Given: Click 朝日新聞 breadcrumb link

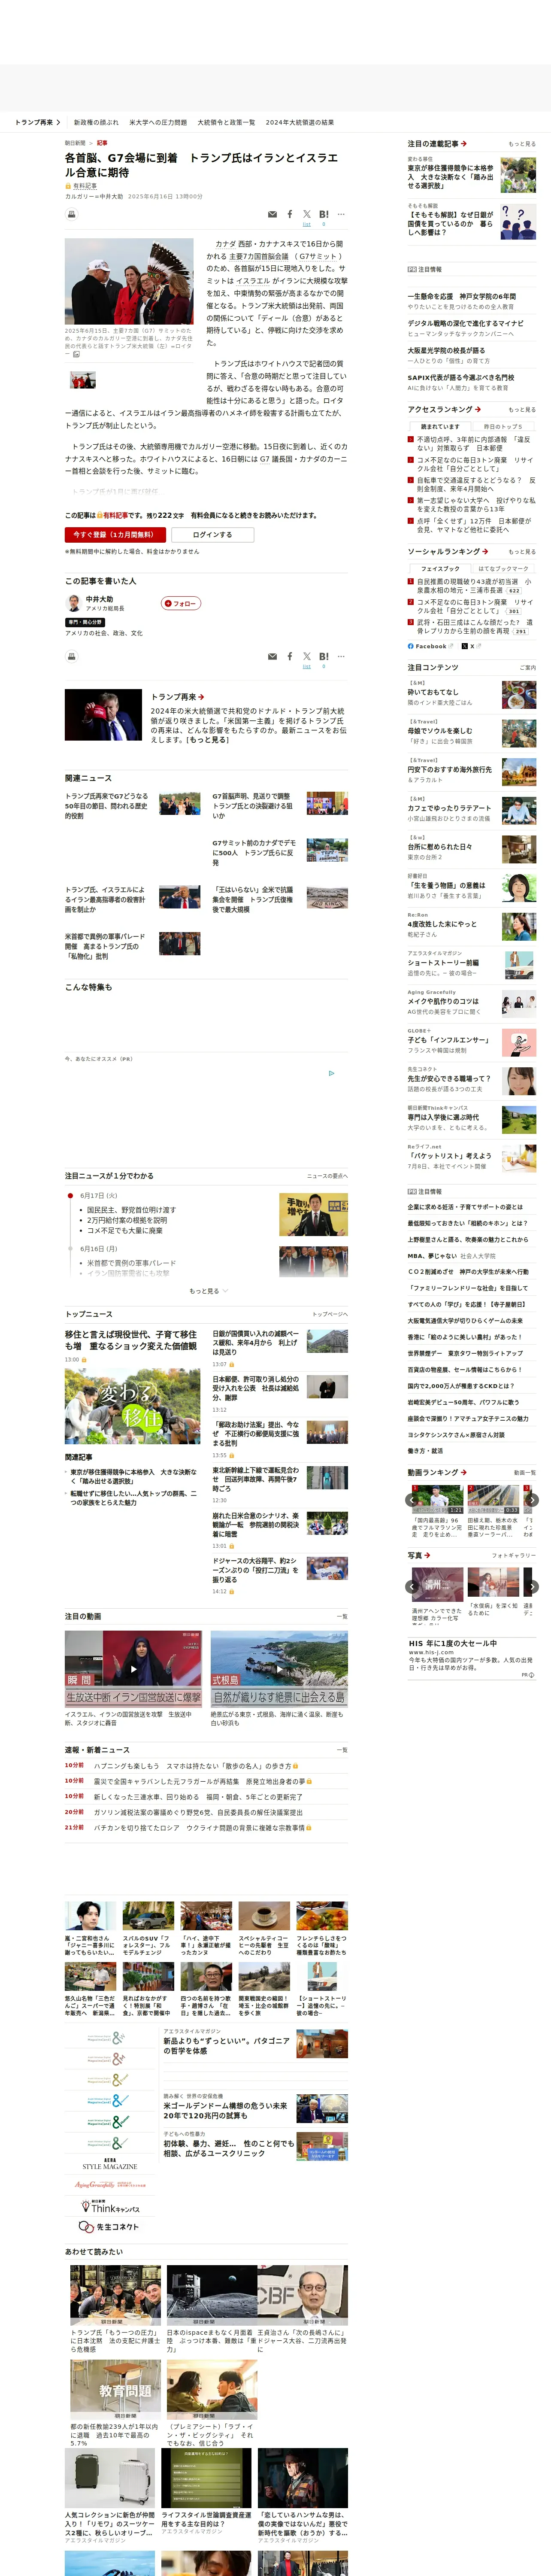Looking at the screenshot, I should click(x=76, y=143).
